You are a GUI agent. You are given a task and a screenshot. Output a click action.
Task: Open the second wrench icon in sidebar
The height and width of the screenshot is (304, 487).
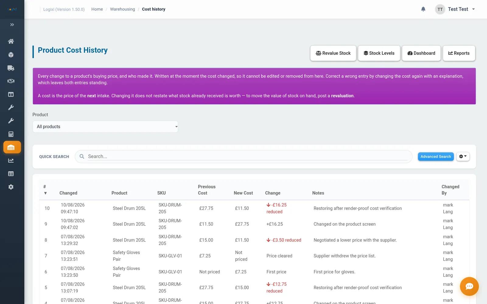click(x=11, y=121)
